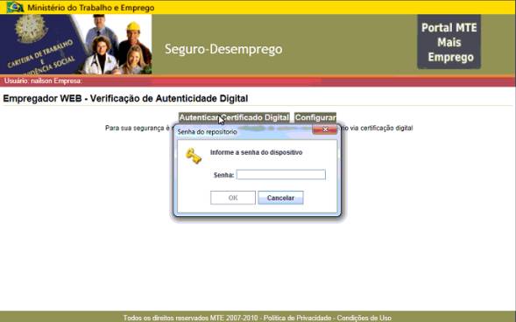Select the Usuário nailson Empresa text
Viewport: 516px width, 322px height.
click(43, 80)
